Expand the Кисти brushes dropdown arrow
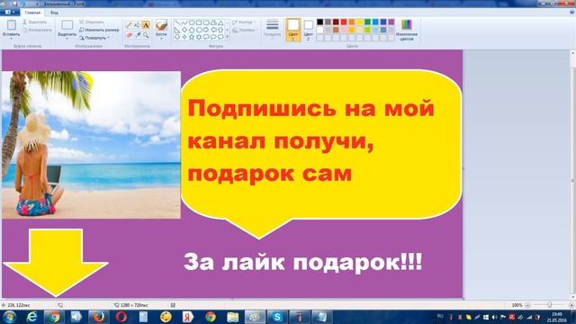576x324 pixels. click(x=161, y=39)
